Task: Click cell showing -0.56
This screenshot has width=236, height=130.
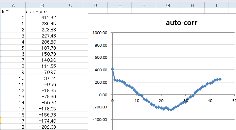Action: coord(42,84)
